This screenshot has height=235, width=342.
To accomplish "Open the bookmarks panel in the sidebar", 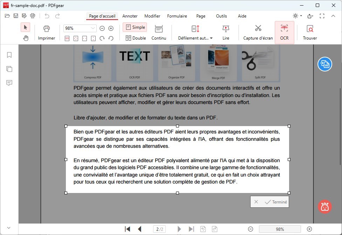I will pos(9,55).
